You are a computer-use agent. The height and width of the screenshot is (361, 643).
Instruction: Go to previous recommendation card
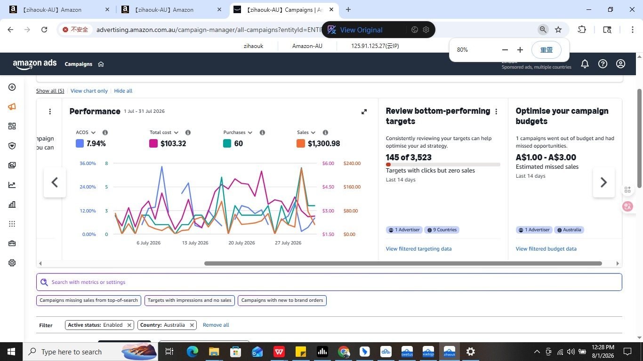(55, 182)
